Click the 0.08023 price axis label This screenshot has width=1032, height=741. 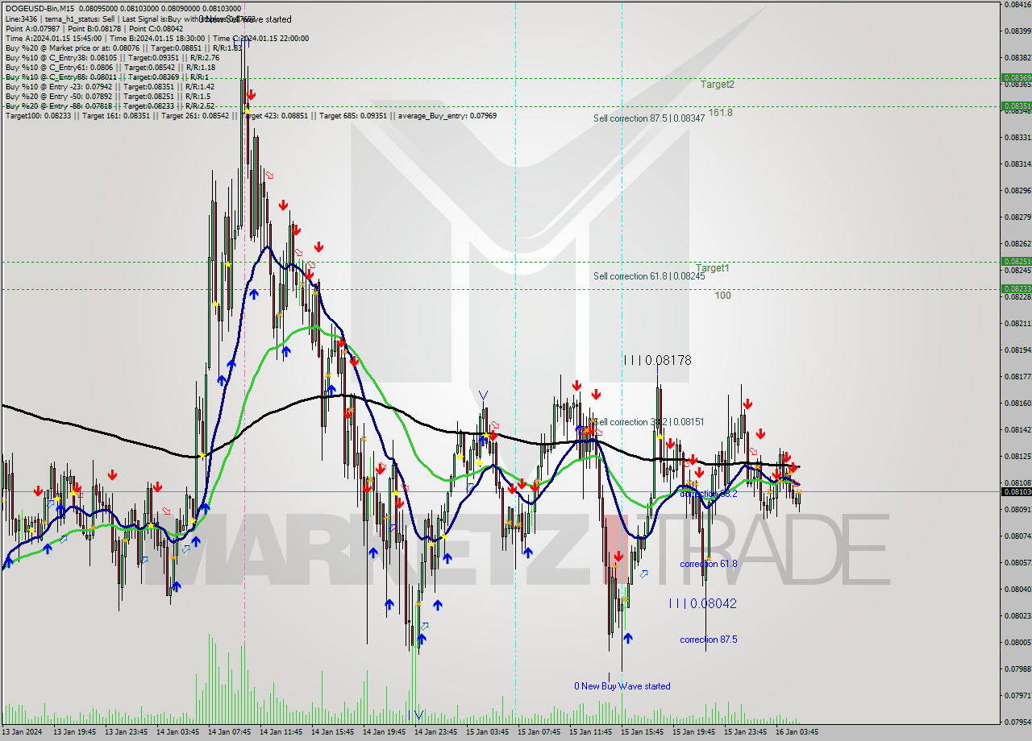point(1017,616)
